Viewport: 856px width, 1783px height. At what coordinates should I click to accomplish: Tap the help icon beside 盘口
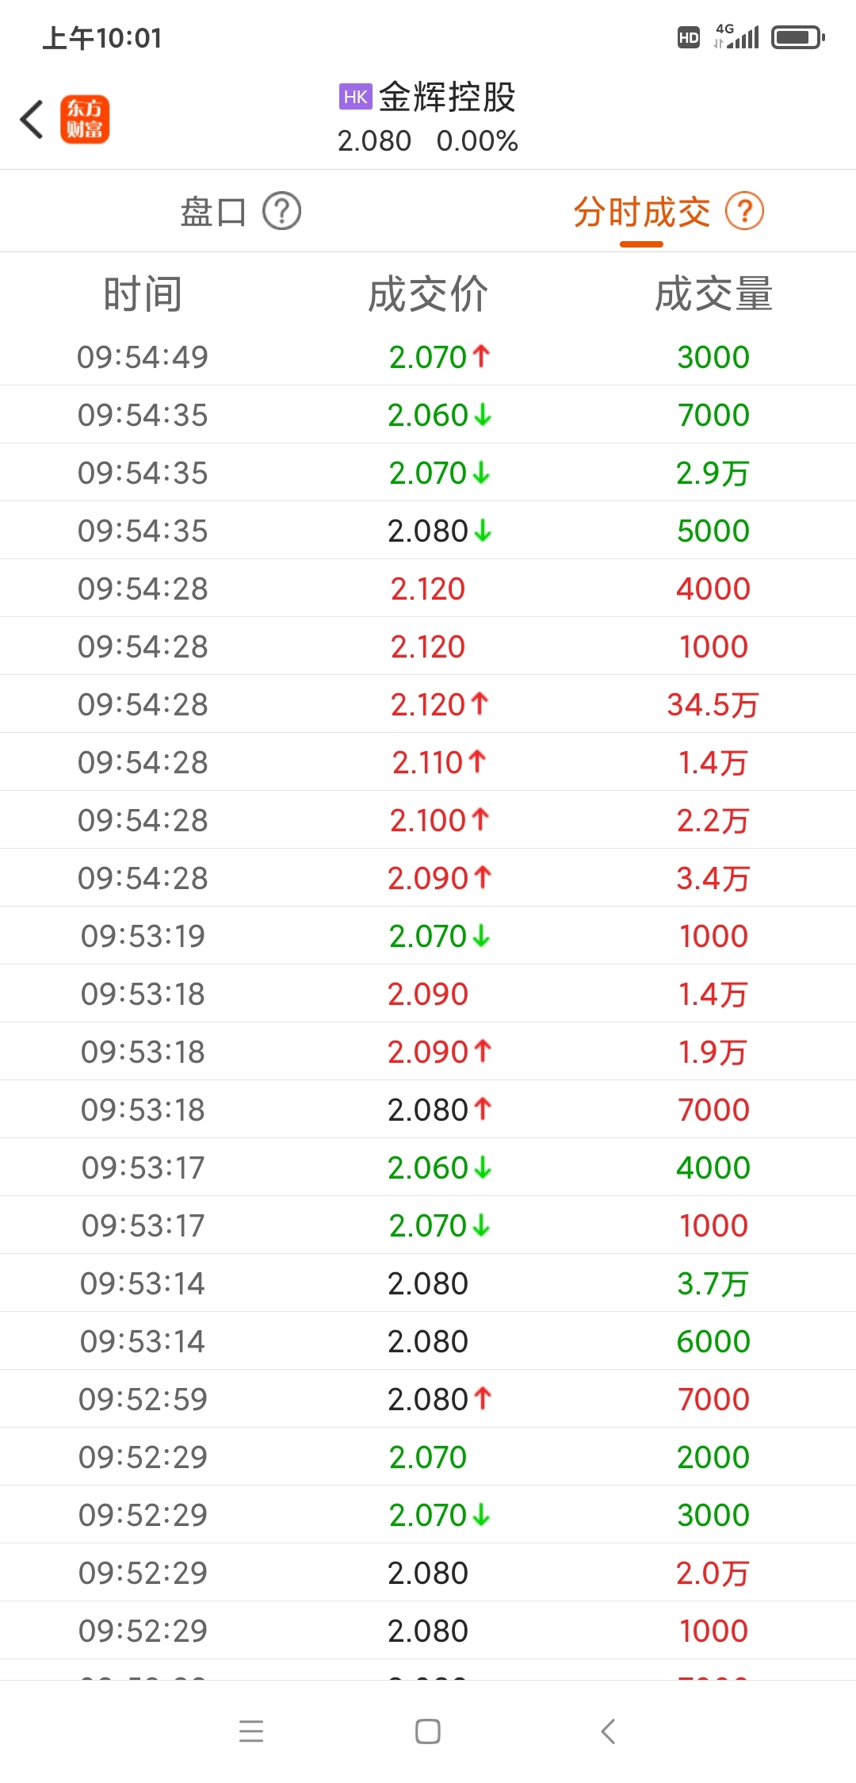click(x=281, y=212)
